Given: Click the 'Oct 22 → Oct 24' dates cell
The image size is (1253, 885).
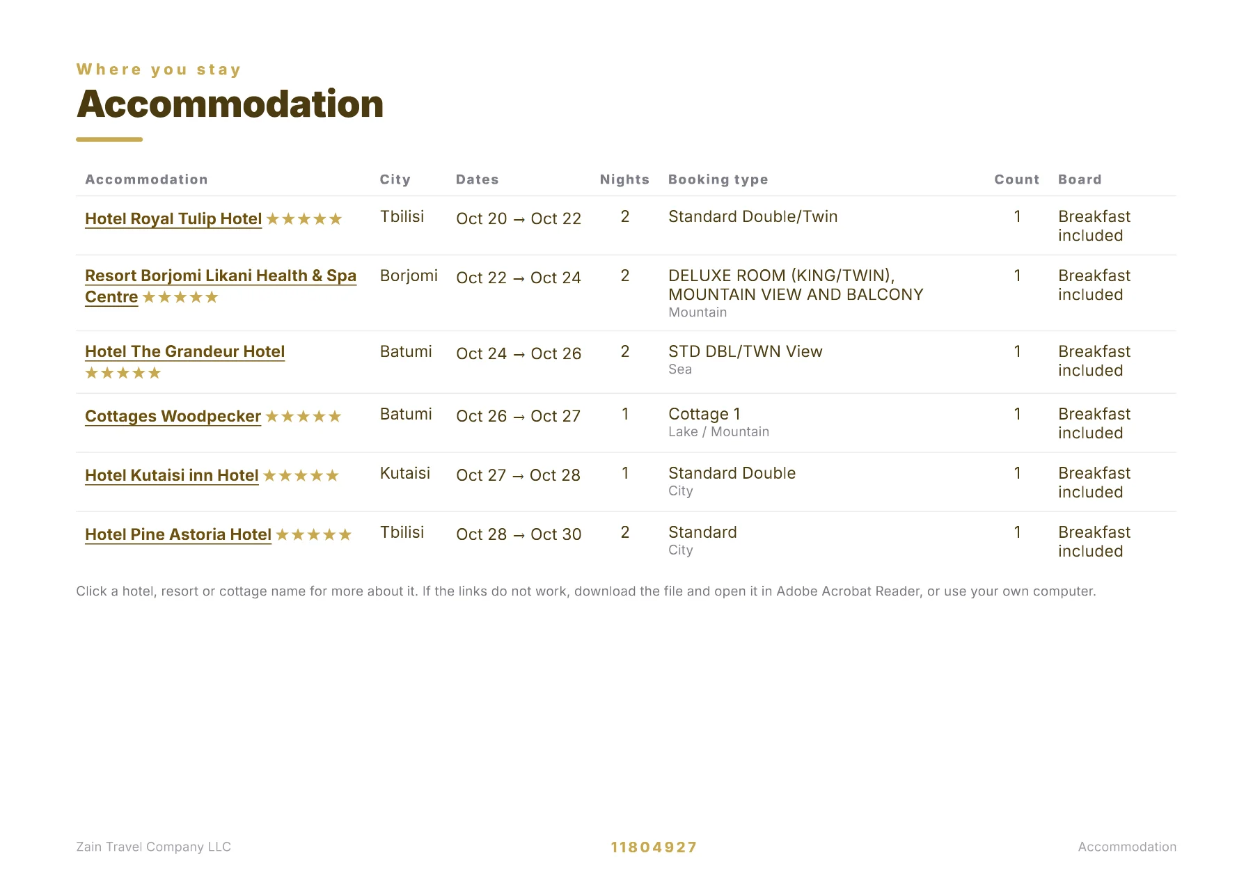Looking at the screenshot, I should point(519,278).
